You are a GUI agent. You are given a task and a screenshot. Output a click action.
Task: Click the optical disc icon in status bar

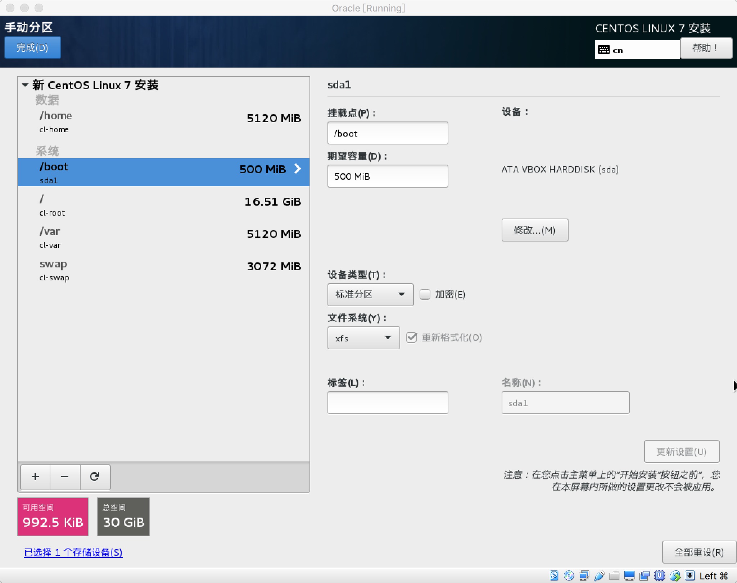[569, 576]
